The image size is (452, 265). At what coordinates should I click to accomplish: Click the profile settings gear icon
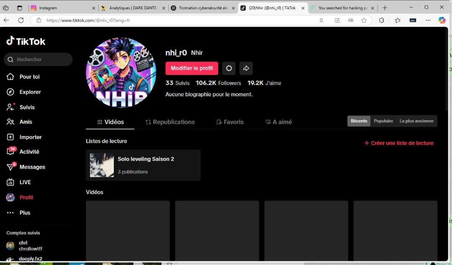(x=229, y=68)
